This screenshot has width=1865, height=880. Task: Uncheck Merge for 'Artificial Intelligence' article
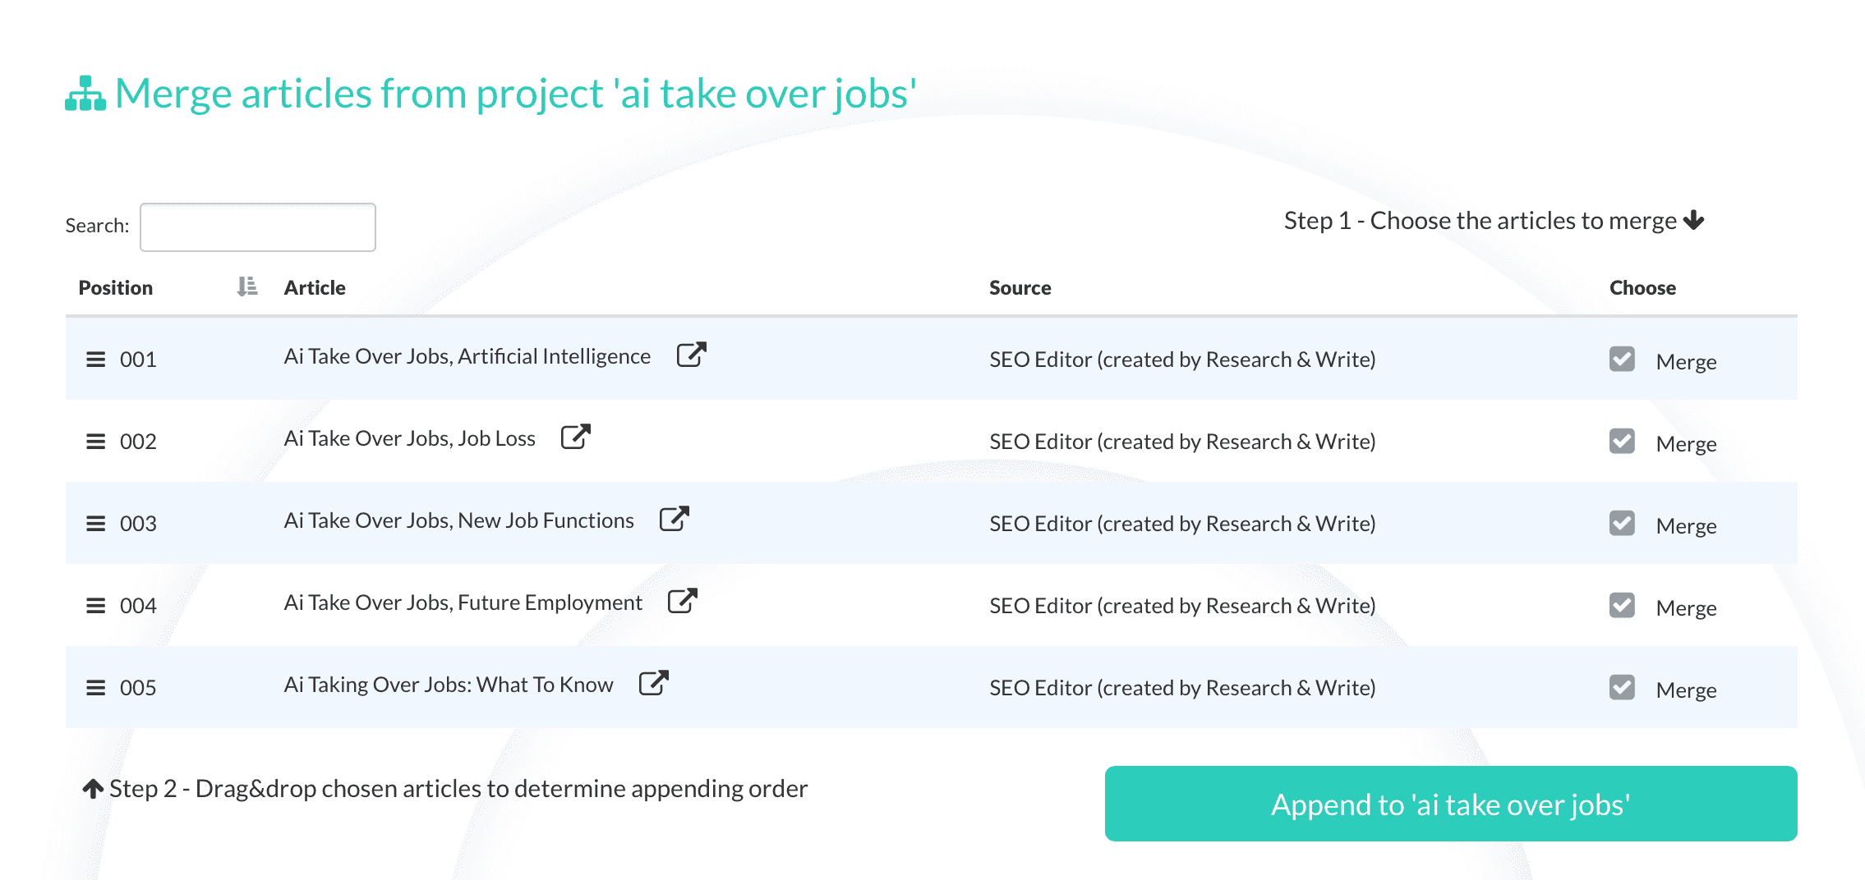click(x=1621, y=360)
